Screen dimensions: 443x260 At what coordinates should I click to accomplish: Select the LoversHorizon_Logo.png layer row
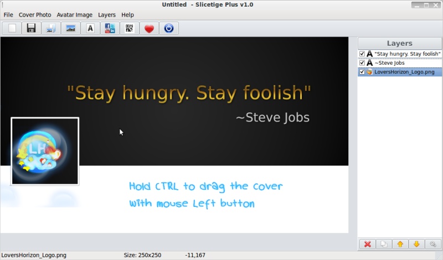click(400, 72)
